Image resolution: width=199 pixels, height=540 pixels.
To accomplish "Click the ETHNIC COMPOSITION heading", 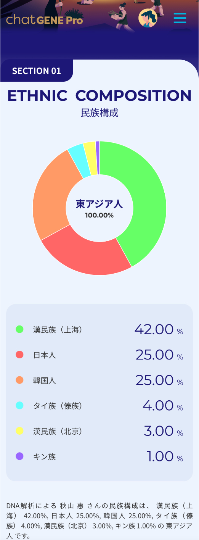I will click(99, 95).
